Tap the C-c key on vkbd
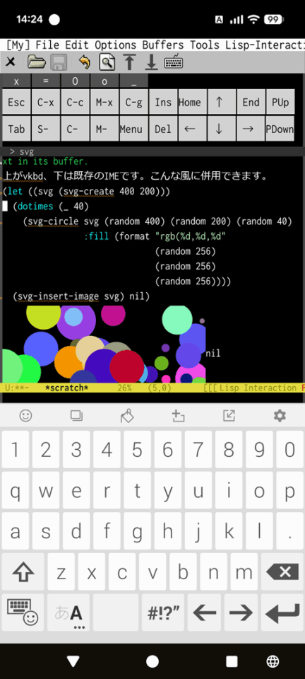The height and width of the screenshot is (679, 305). tap(75, 102)
